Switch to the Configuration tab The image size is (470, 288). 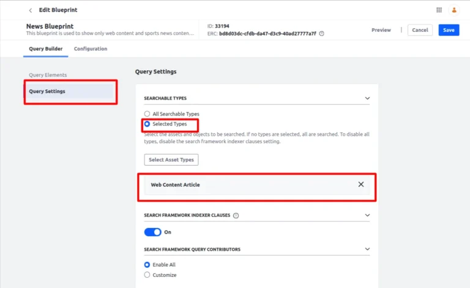[x=91, y=49]
